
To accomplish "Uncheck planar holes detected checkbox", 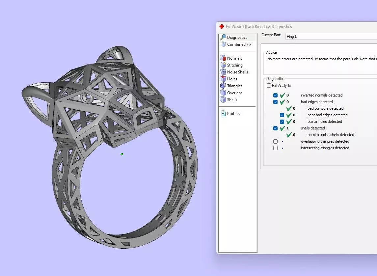I will click(282, 122).
